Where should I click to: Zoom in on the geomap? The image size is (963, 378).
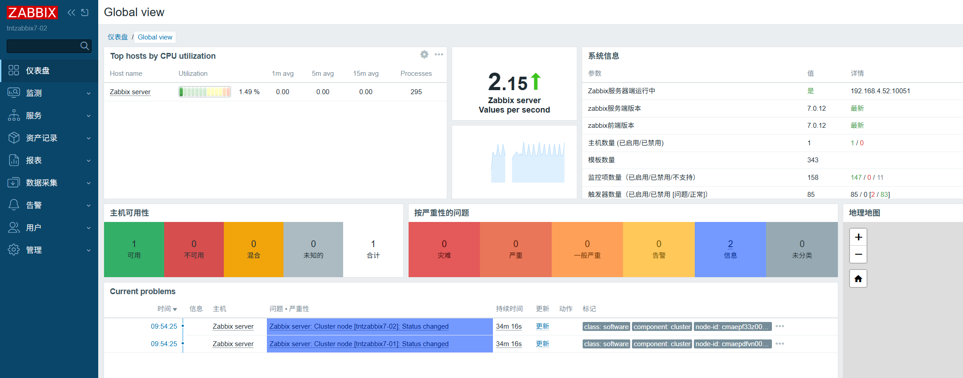(x=858, y=237)
